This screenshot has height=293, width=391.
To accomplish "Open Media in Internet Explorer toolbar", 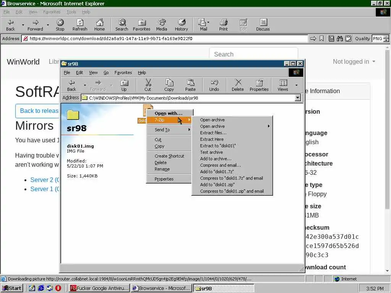I will coord(162,25).
